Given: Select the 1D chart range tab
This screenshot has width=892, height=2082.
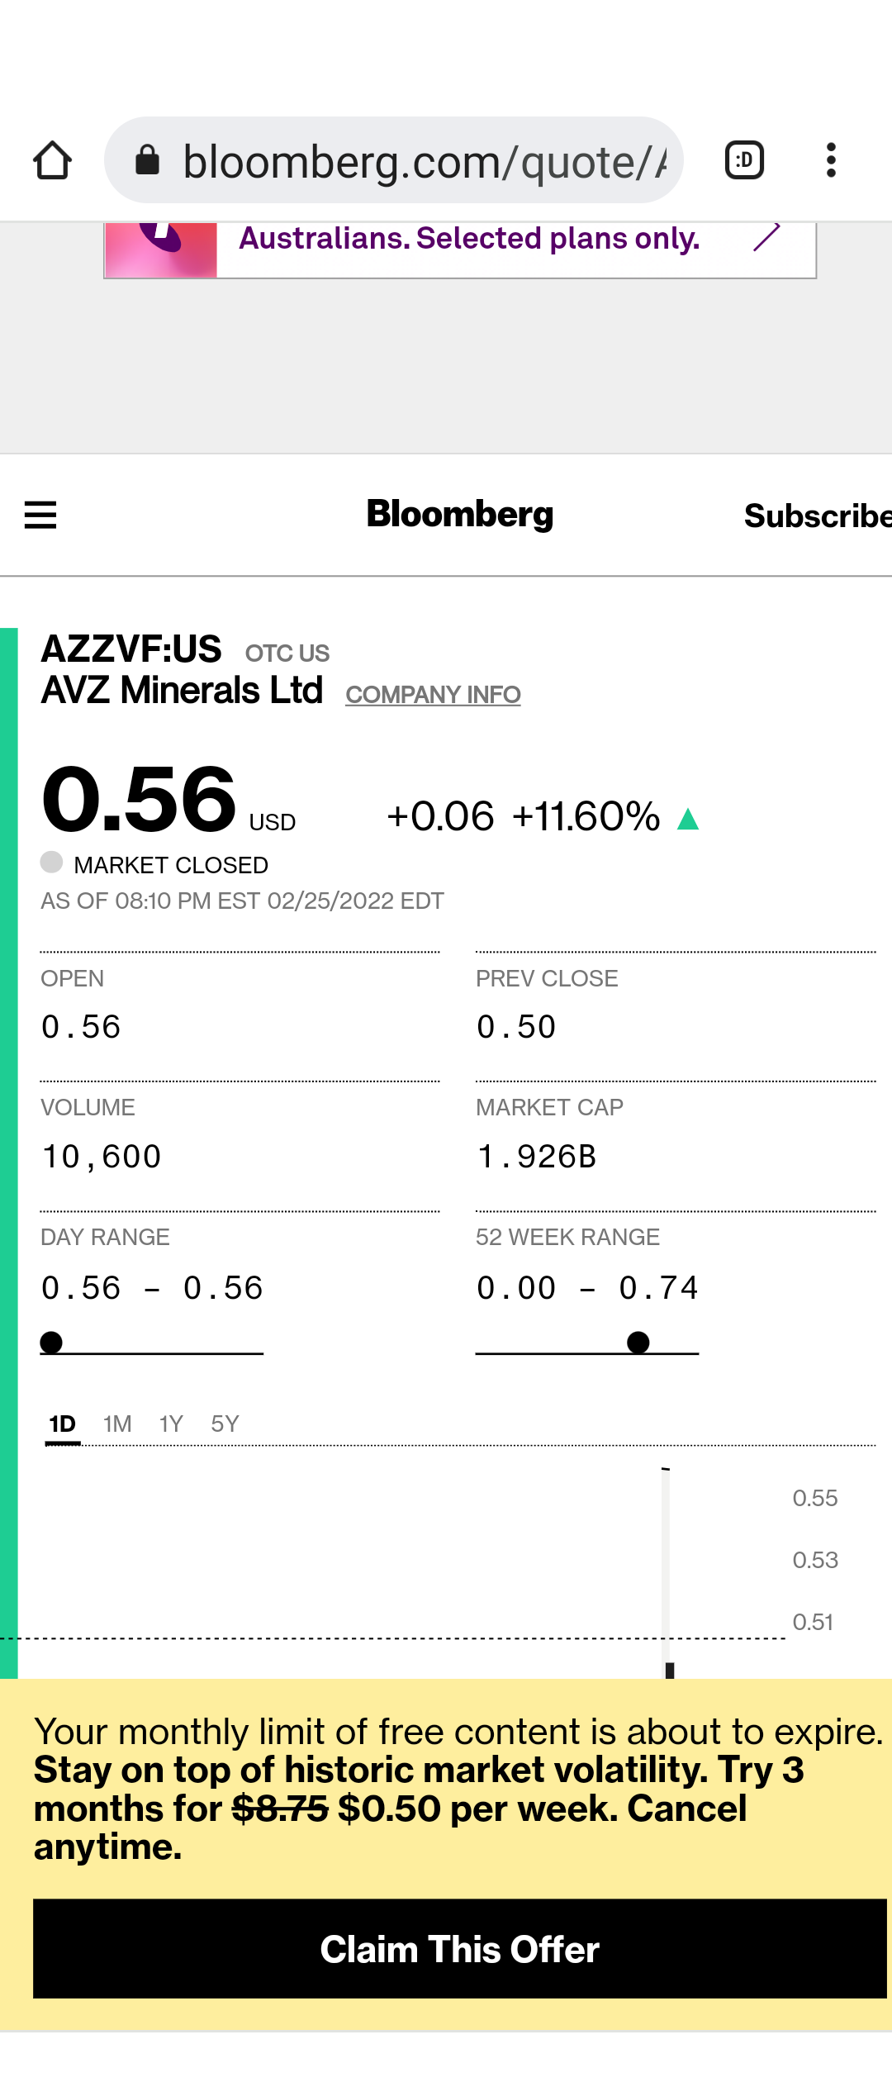Looking at the screenshot, I should point(63,1424).
